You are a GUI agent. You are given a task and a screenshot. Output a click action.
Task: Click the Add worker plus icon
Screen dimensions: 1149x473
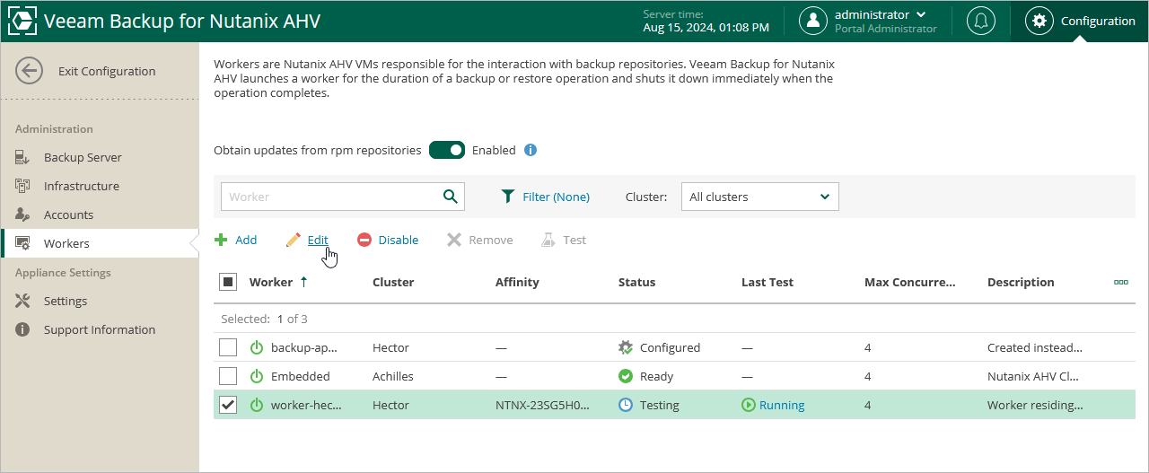click(221, 240)
